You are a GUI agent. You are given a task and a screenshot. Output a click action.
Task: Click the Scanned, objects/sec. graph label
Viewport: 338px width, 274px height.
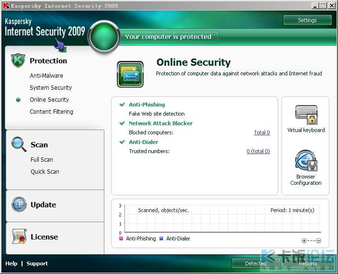(x=163, y=210)
